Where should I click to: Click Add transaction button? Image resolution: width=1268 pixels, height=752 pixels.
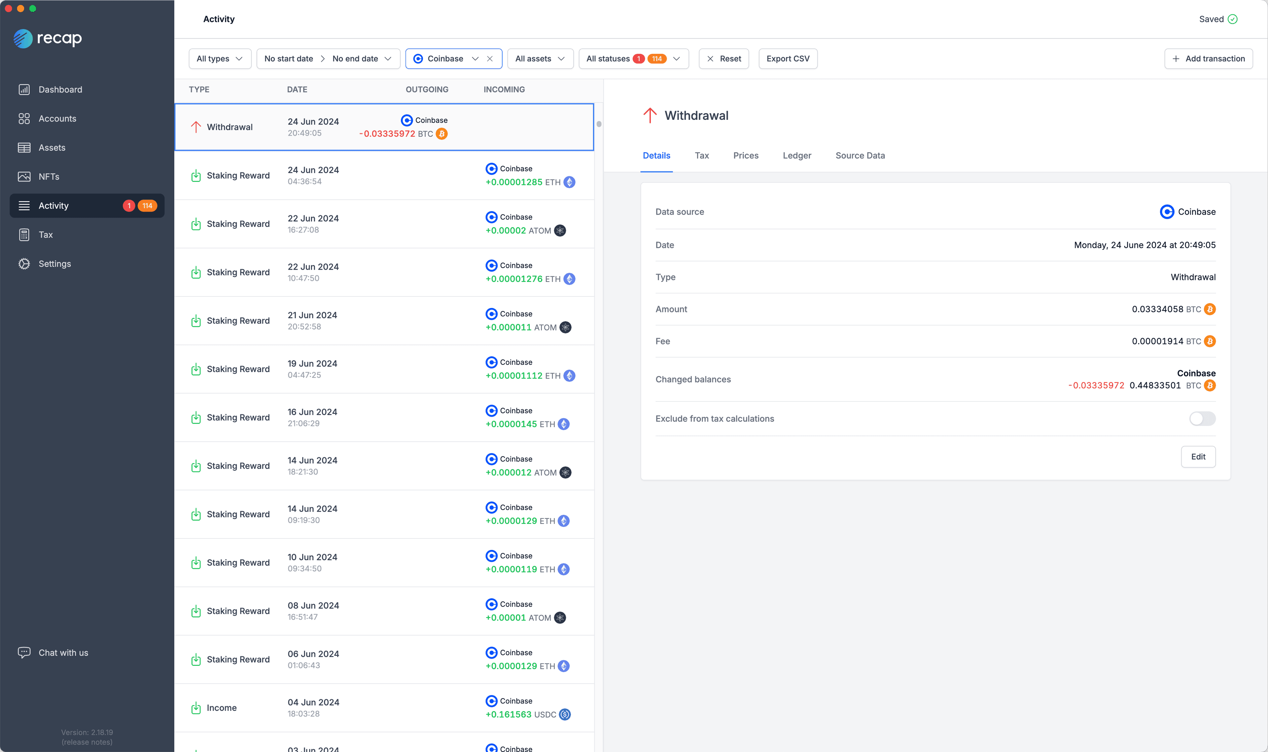pyautogui.click(x=1208, y=59)
